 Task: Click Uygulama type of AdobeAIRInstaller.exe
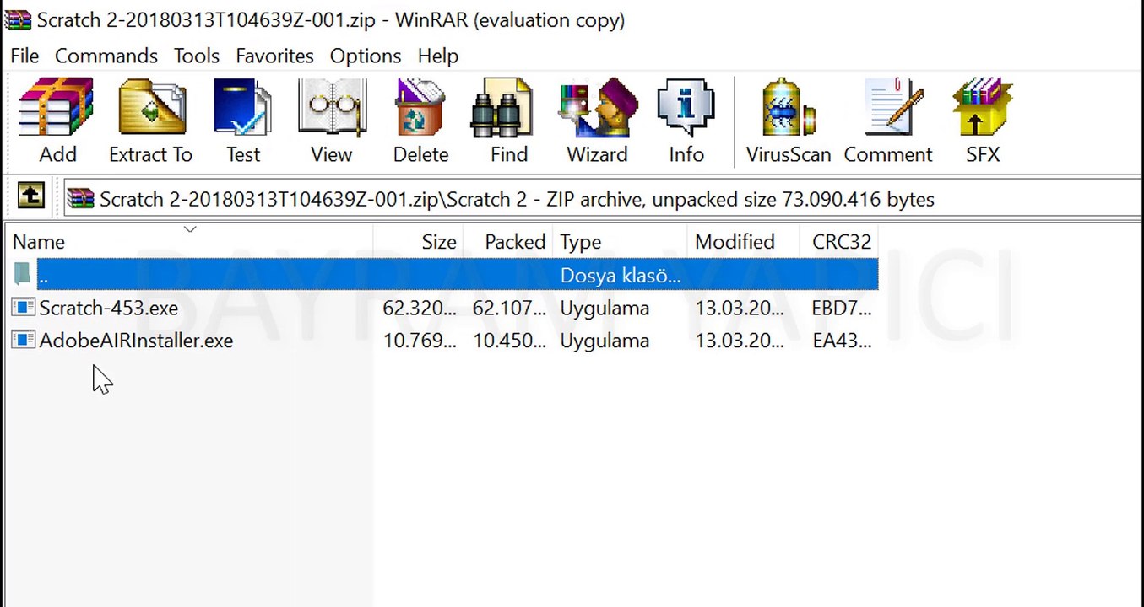pos(605,341)
